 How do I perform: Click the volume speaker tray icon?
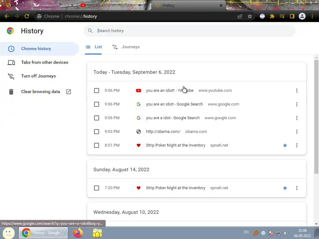click(x=286, y=233)
